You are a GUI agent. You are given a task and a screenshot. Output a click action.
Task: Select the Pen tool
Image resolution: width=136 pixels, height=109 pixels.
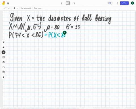click(4, 42)
